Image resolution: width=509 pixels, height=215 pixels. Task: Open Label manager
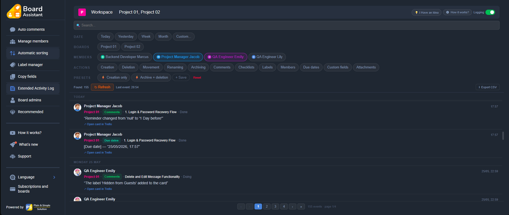(x=33, y=65)
